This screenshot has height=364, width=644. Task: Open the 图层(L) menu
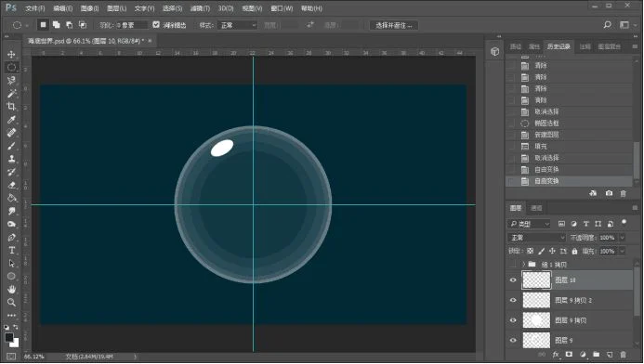116,8
